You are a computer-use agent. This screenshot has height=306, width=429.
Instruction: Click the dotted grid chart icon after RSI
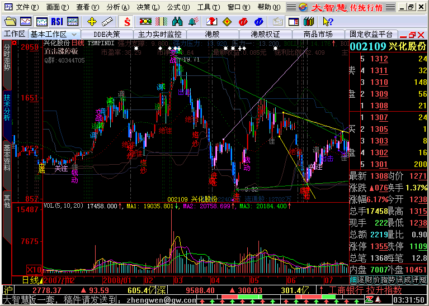[73, 21]
